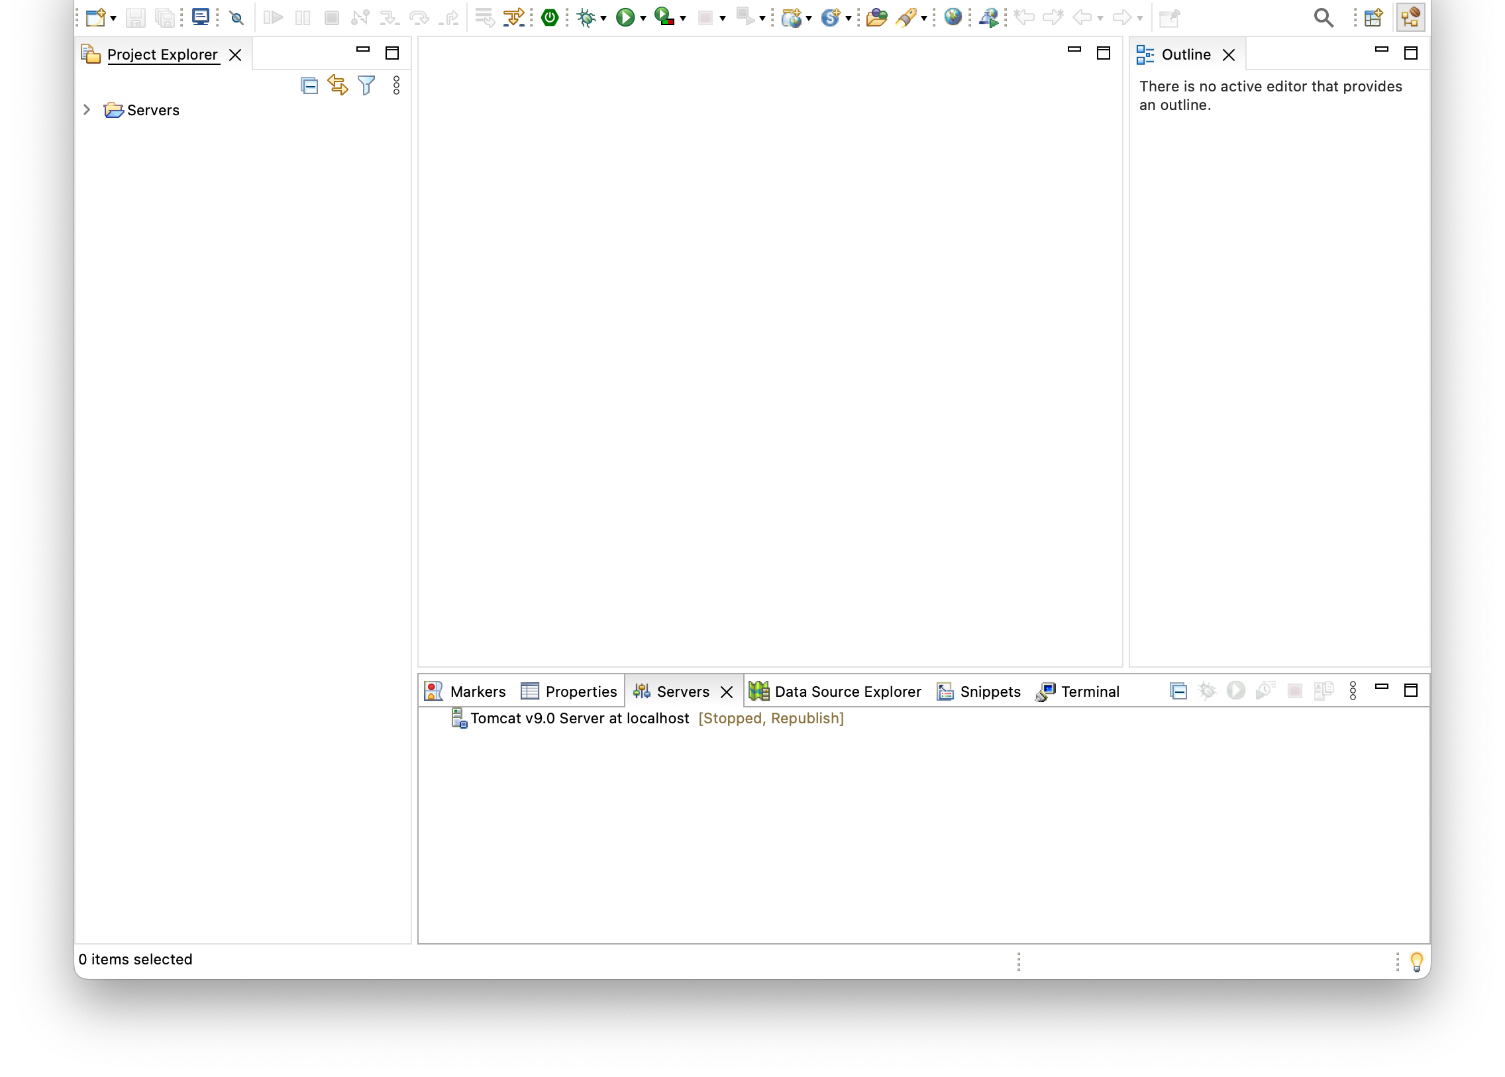This screenshot has width=1505, height=1077.
Task: Click the Save icon in toolbar
Action: pos(136,17)
